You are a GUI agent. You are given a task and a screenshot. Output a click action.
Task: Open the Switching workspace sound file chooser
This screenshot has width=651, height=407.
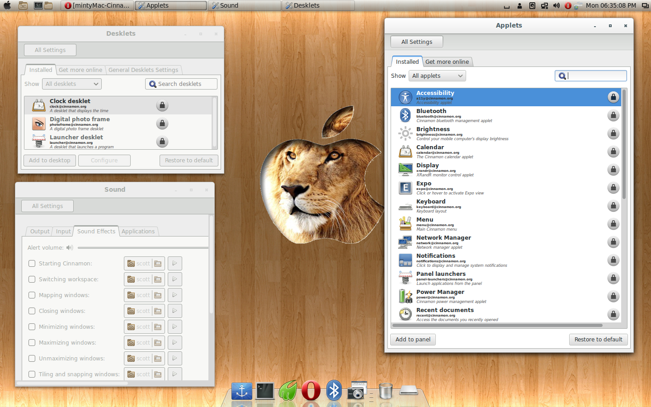click(x=144, y=279)
